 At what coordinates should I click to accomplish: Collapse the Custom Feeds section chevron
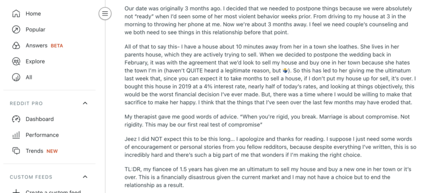(x=85, y=176)
